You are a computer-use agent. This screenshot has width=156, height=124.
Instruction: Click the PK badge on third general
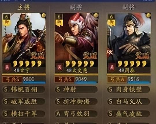pos(109,52)
